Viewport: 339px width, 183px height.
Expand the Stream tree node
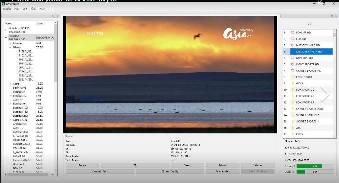click(10, 43)
